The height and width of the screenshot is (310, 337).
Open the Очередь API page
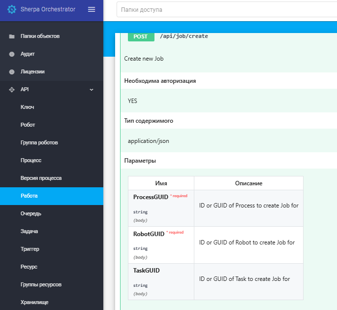31,213
